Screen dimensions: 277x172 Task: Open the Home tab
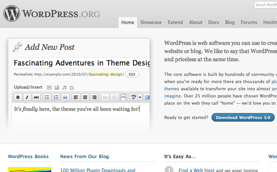tap(128, 22)
